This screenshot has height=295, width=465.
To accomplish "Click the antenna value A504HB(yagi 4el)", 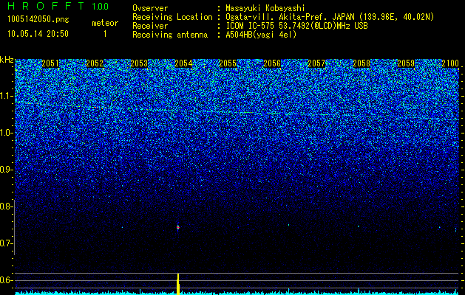I will pos(261,35).
